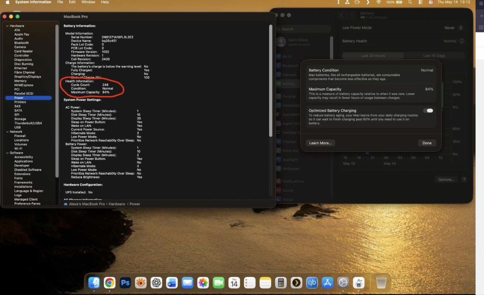Select Memory in the Hardware list
The image size is (484, 295).
coord(20,81)
